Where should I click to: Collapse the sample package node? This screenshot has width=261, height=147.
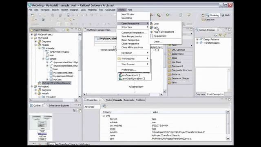tap(43, 59)
